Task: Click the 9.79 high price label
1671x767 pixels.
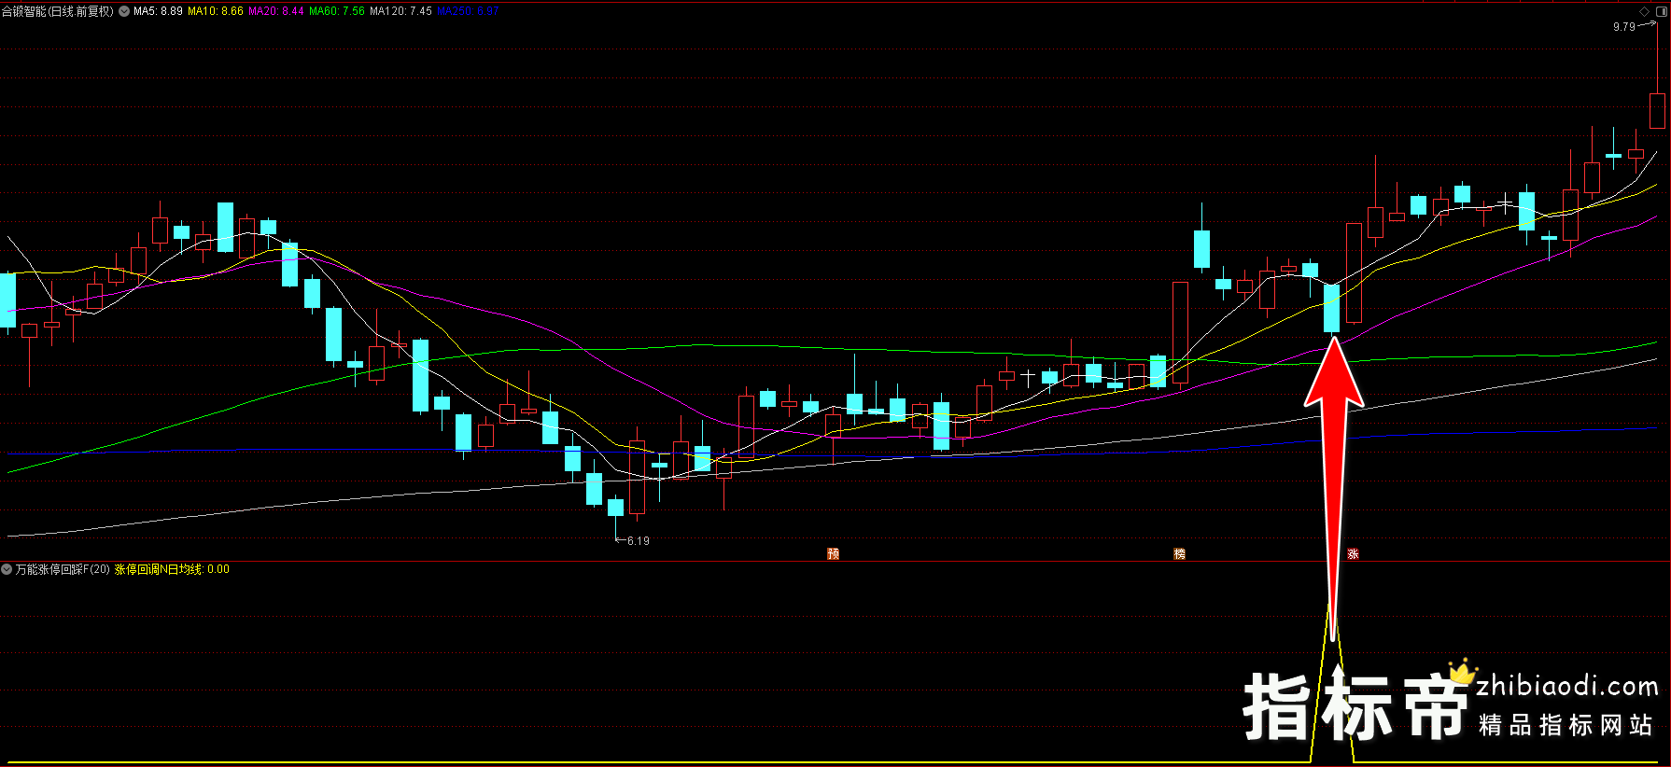Action: (x=1623, y=27)
